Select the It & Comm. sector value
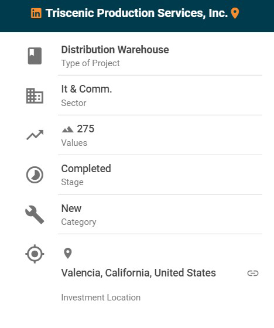Image resolution: width=274 pixels, height=328 pixels. click(87, 89)
